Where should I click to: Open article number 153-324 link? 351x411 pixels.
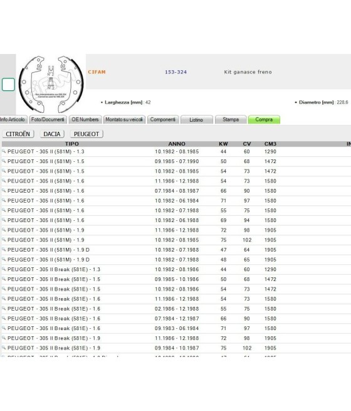coord(176,72)
